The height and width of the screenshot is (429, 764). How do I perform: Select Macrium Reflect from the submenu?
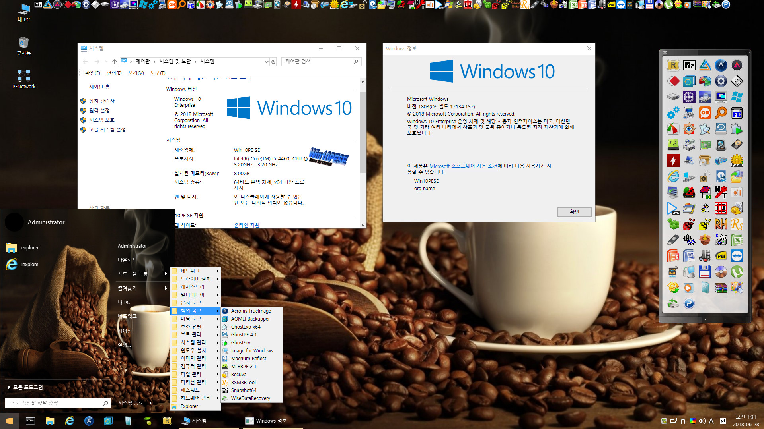(x=252, y=359)
